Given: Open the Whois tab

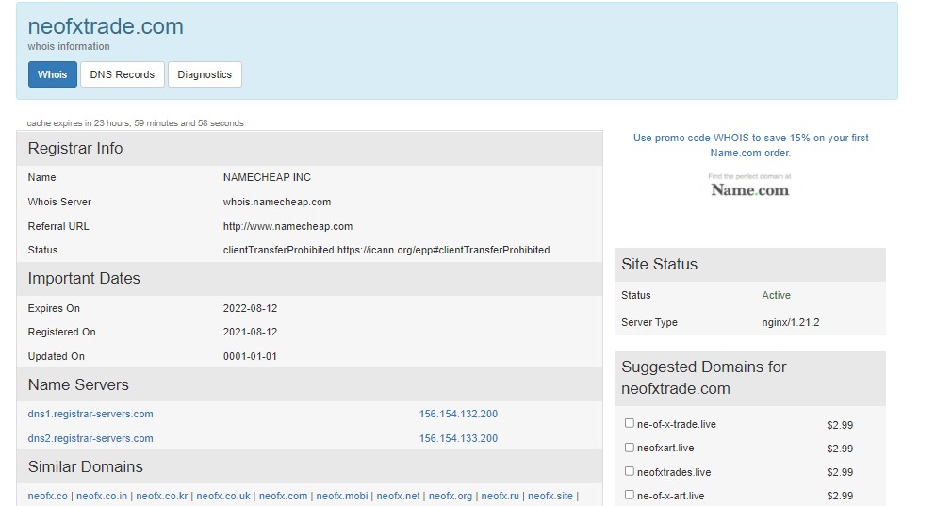Looking at the screenshot, I should (52, 74).
